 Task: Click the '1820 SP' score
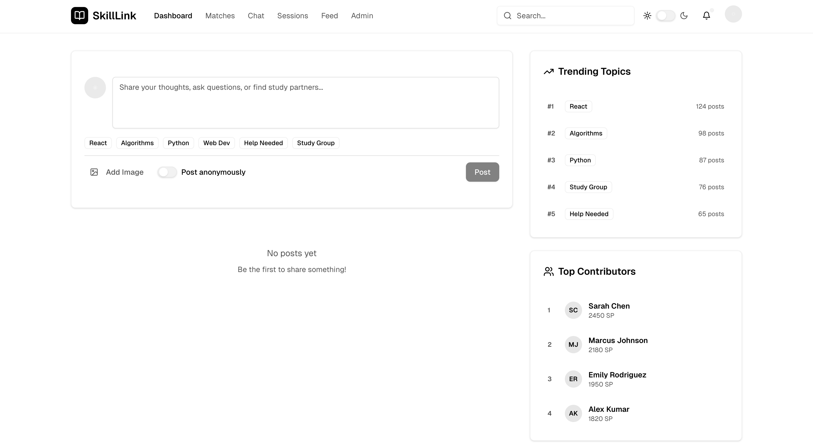click(x=600, y=419)
